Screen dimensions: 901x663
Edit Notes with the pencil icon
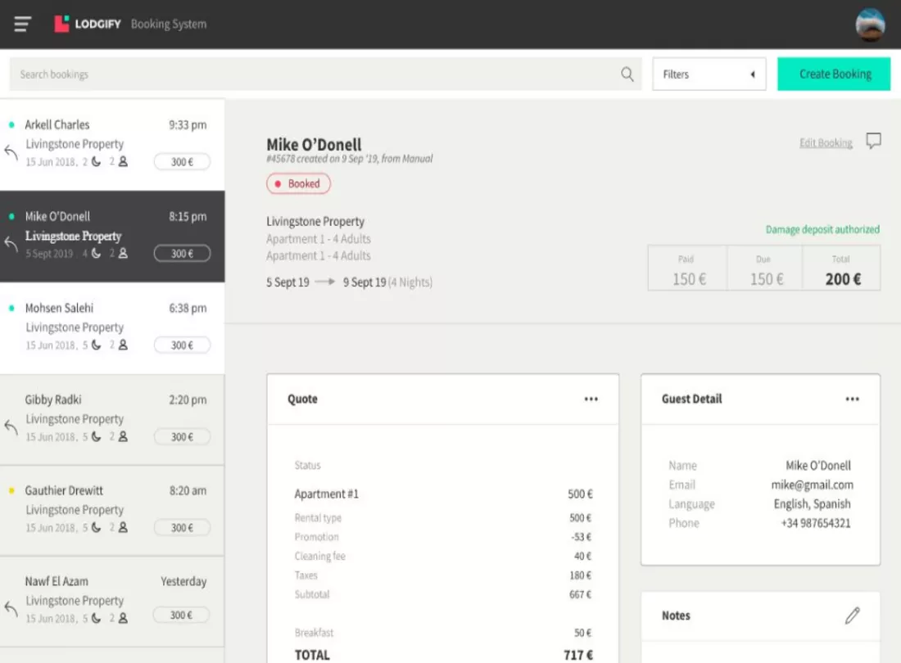tap(852, 616)
